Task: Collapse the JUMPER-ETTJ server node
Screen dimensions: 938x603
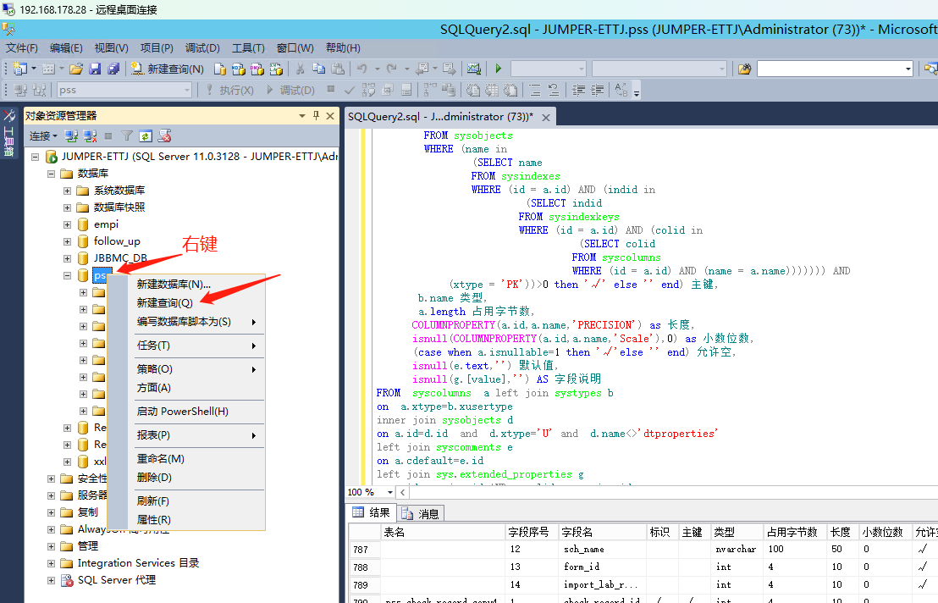Action: pos(35,157)
